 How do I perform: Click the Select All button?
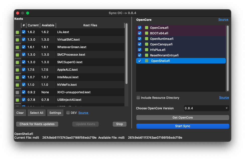point(37,113)
